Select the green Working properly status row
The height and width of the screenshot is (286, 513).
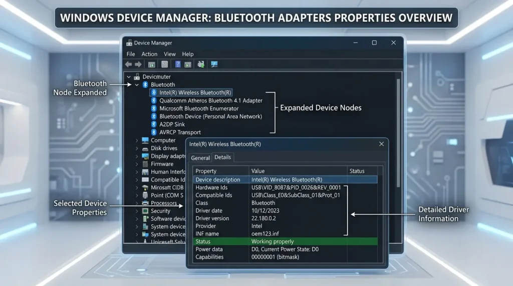(285, 241)
